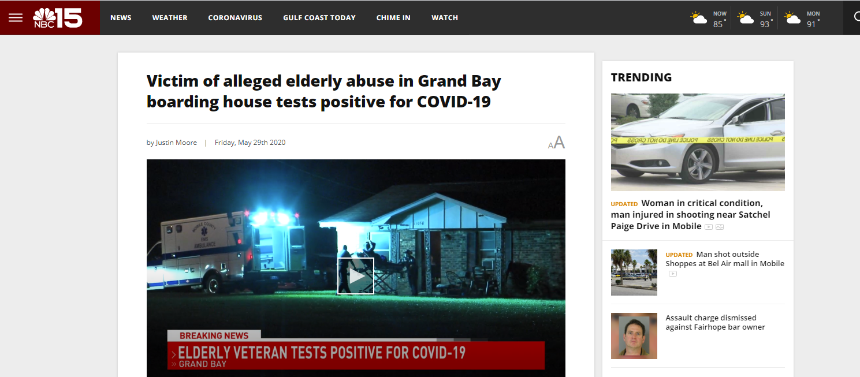This screenshot has height=377, width=860.
Task: Select the CHIME IN nav item
Action: click(x=393, y=18)
